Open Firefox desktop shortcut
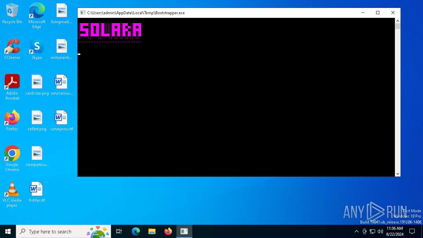Viewport: 423px width, 238px height. (x=12, y=121)
